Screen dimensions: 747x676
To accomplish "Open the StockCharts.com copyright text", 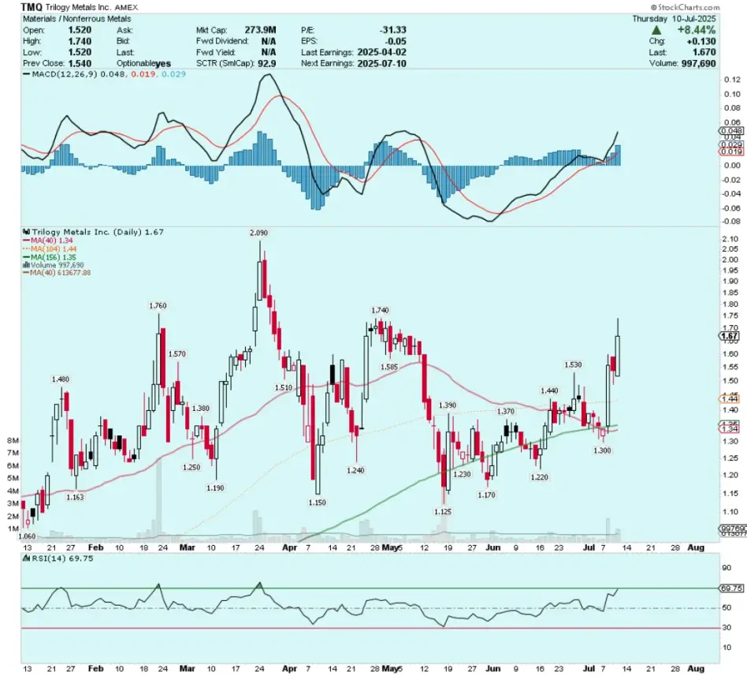I will (685, 7).
